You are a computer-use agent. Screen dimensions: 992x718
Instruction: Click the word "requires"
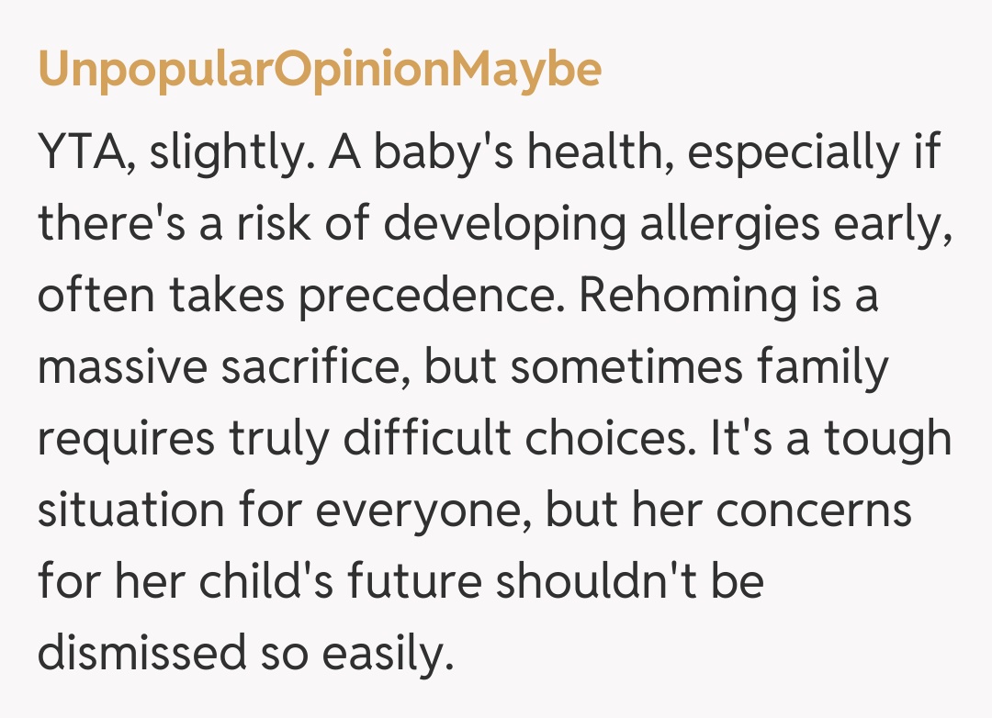tap(119, 440)
